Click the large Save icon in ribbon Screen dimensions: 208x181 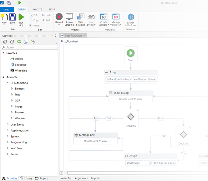[13, 17]
